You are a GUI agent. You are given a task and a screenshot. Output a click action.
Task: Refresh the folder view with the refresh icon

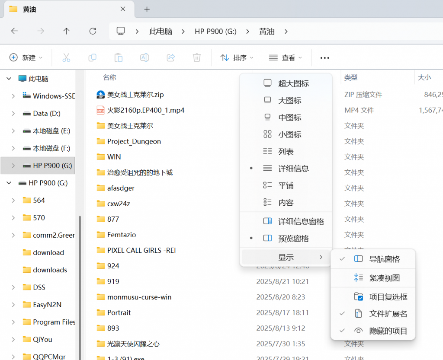[92, 31]
